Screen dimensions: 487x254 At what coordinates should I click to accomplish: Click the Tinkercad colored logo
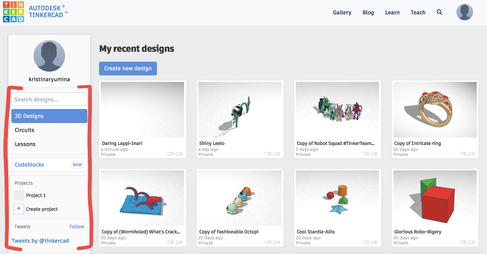tap(13, 12)
